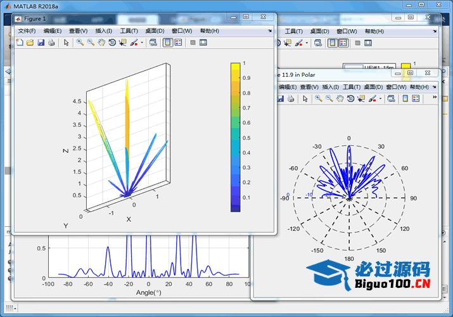Viewport: 453px width, 317px height.
Task: Toggle Insert Colorbar in Polar figure toolbar
Action: (x=405, y=98)
